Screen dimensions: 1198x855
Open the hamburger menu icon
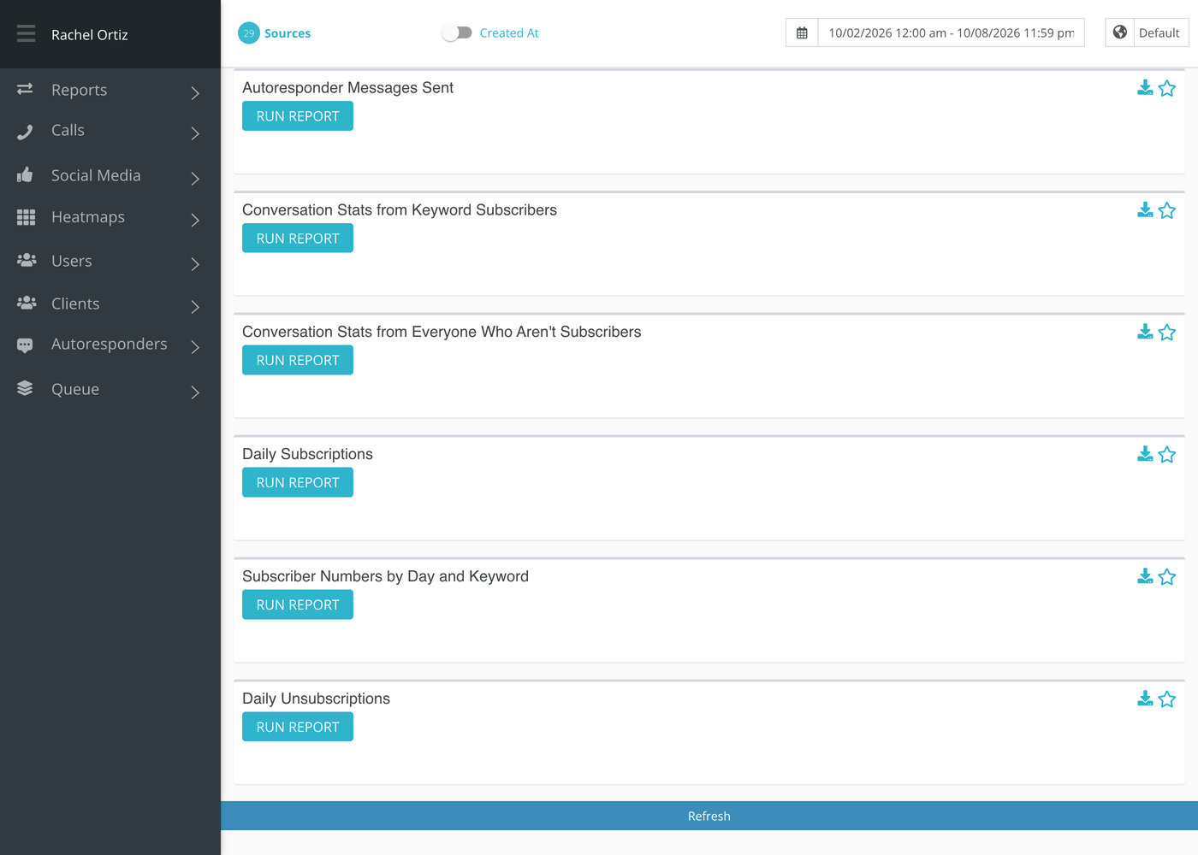(26, 33)
